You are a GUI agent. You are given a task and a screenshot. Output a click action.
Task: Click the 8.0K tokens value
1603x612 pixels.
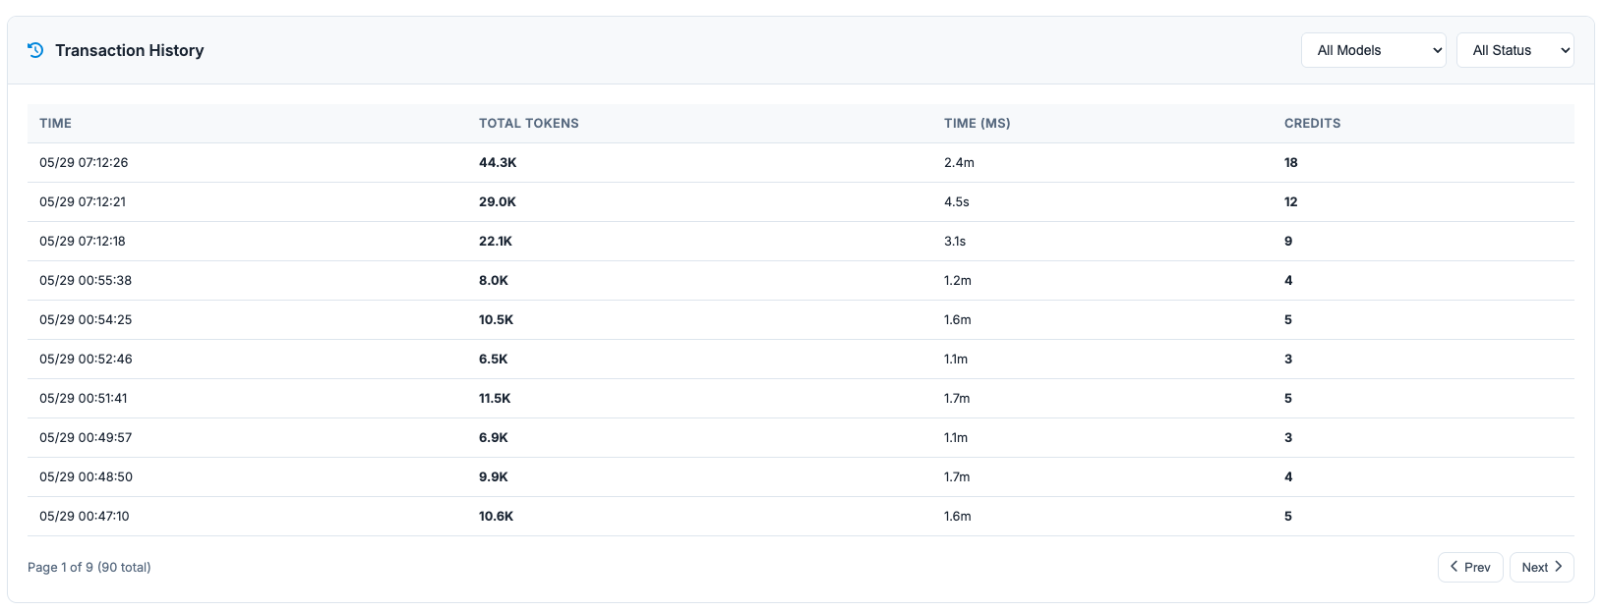click(x=494, y=280)
